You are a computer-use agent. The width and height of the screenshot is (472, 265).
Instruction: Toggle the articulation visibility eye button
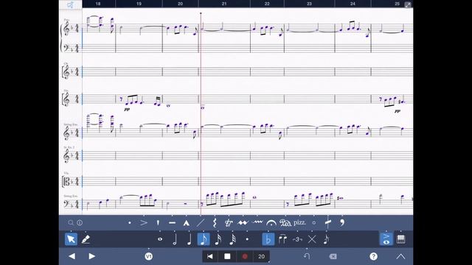(x=386, y=239)
